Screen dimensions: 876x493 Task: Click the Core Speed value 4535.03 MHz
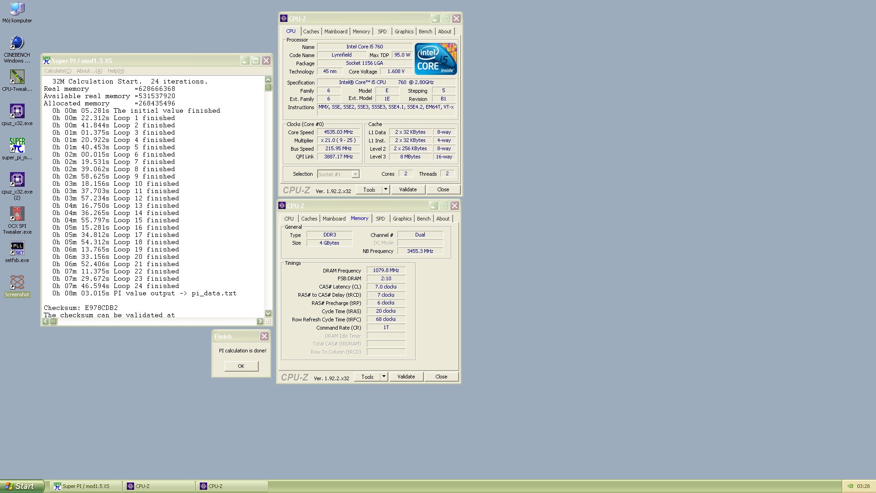click(339, 132)
